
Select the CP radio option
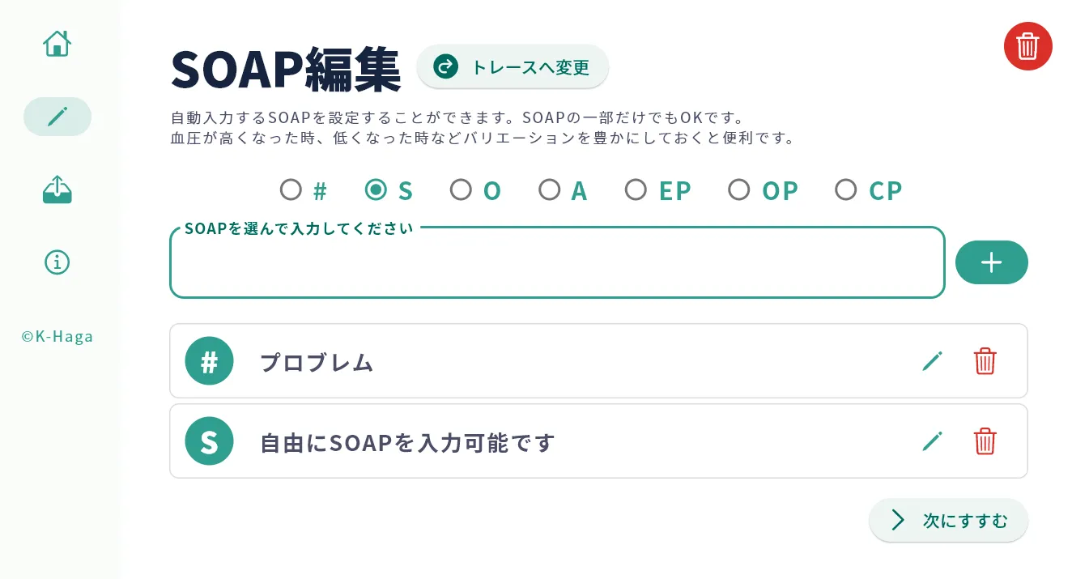point(846,189)
